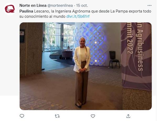Retweet the post using the arrows icon
This screenshot has height=121, width=157.
tap(57, 116)
